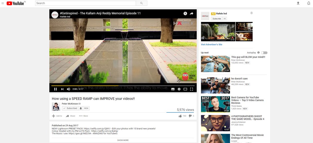Open player settings gear

179,89
